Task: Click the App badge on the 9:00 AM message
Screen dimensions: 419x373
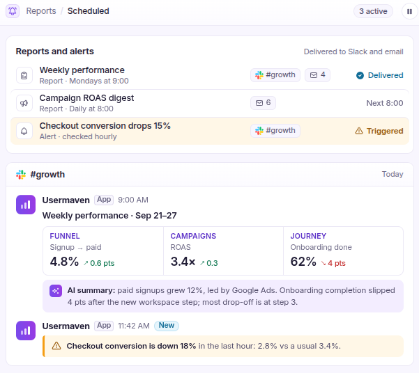Action: coord(104,200)
